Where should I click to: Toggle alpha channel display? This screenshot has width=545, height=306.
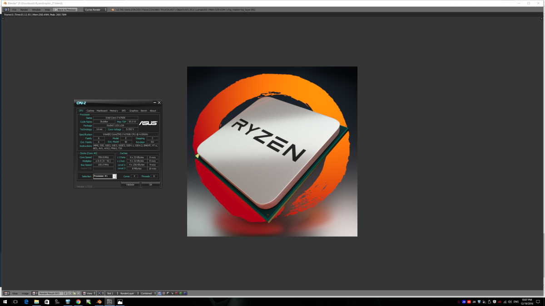pos(168,293)
